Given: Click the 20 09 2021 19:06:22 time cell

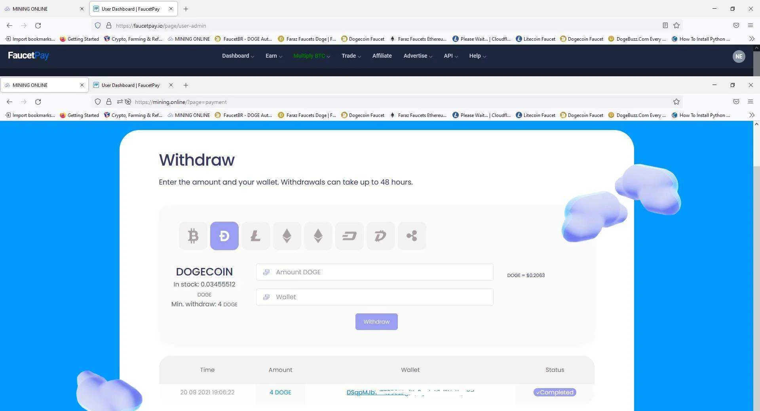Looking at the screenshot, I should coord(207,392).
